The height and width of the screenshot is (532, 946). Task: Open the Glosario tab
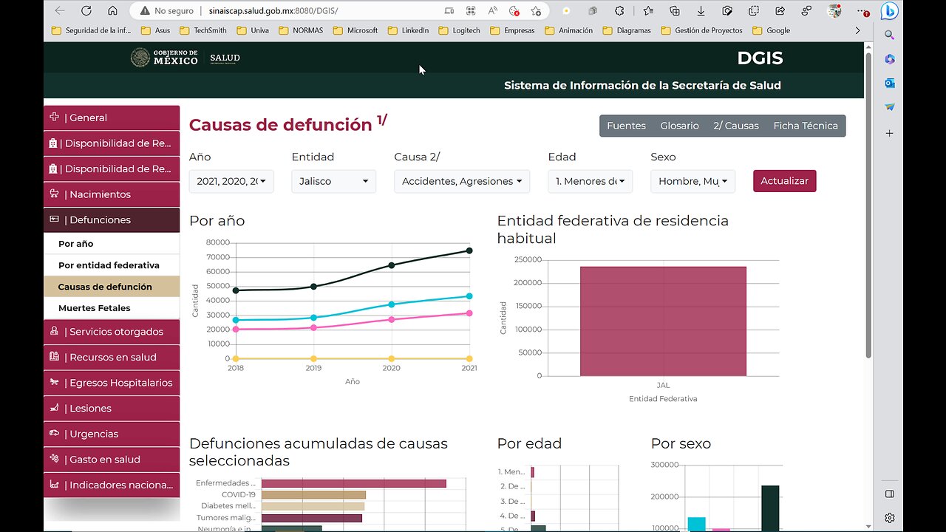tap(679, 126)
